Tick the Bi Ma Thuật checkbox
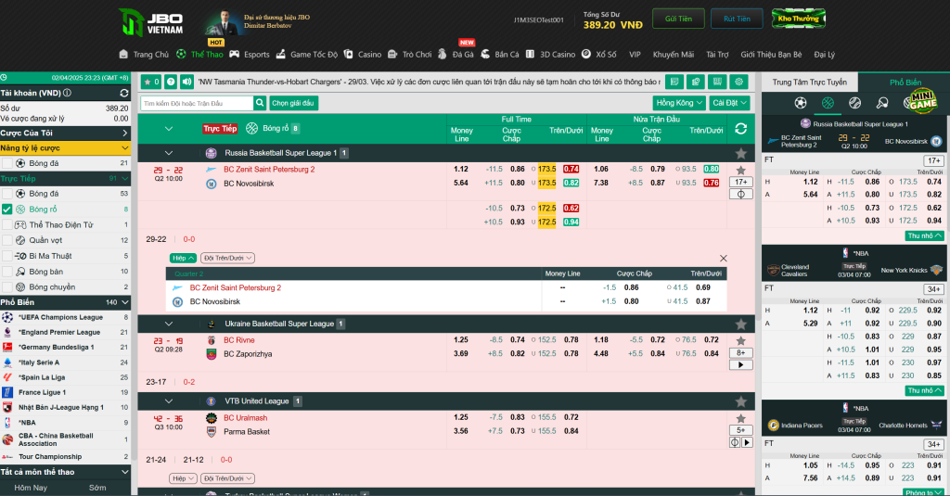Image resolution: width=950 pixels, height=496 pixels. pos(7,256)
